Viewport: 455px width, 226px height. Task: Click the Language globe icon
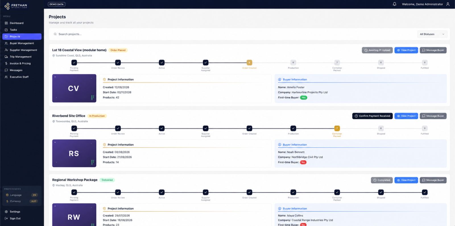coord(7,195)
